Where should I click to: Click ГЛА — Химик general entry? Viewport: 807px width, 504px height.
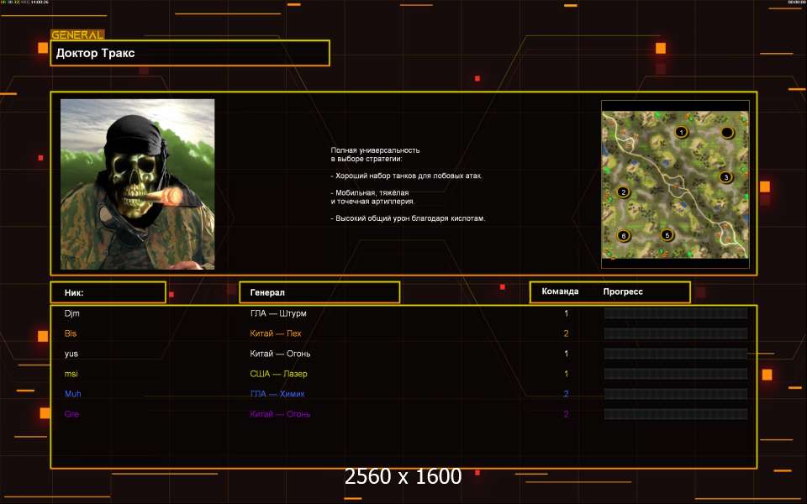281,394
